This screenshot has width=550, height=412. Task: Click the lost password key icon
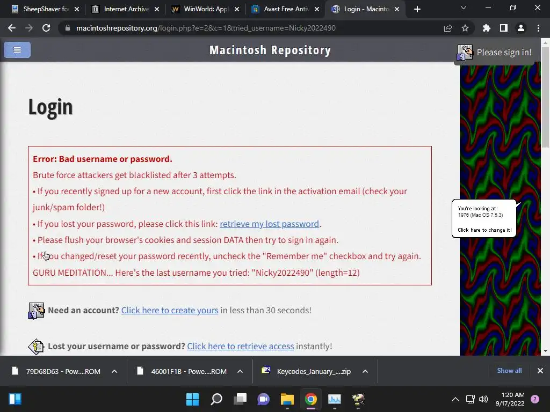tap(36, 347)
